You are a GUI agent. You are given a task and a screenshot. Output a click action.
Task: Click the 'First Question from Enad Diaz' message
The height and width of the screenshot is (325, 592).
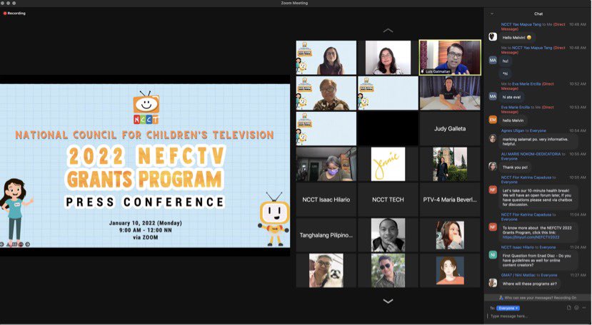[538, 260]
